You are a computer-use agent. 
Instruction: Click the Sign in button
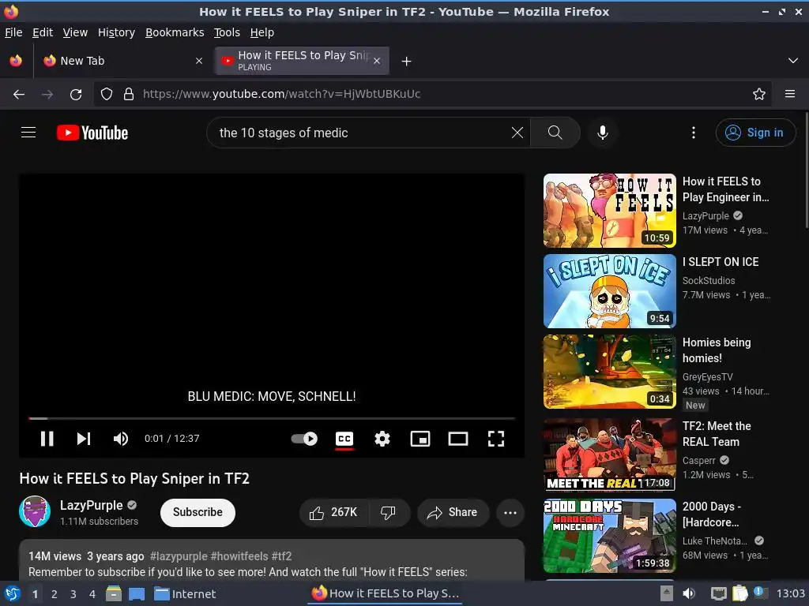(755, 133)
